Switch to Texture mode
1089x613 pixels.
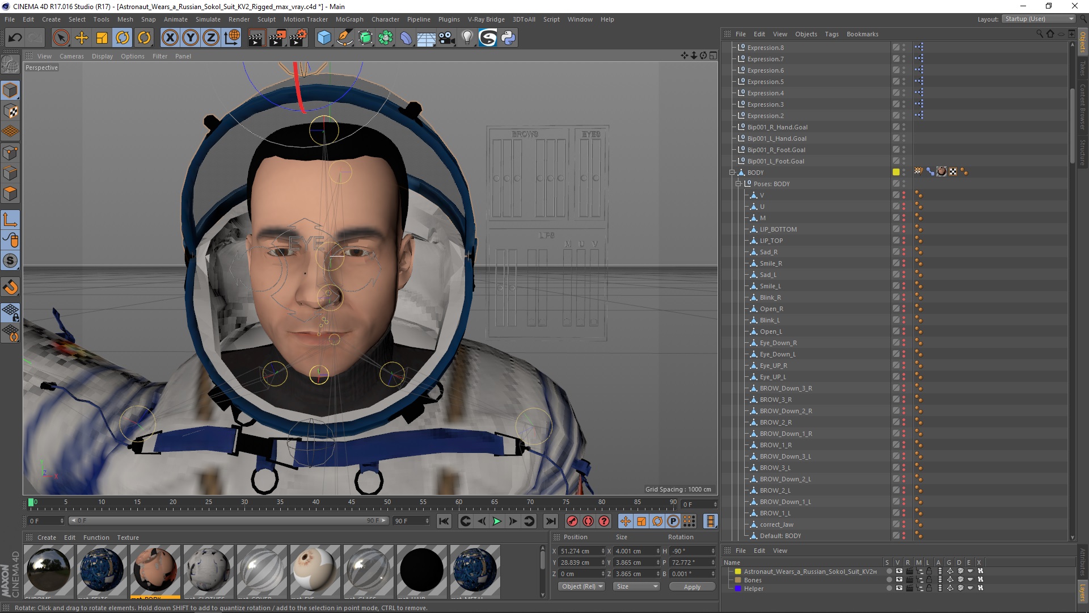click(x=10, y=111)
